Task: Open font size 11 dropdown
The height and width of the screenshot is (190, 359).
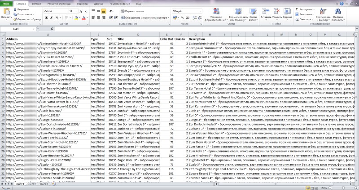Action: click(77, 11)
